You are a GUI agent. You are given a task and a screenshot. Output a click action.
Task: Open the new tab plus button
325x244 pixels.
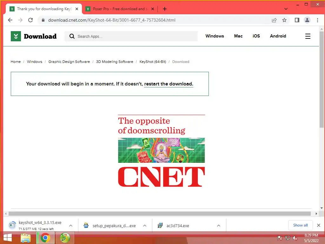[165, 9]
